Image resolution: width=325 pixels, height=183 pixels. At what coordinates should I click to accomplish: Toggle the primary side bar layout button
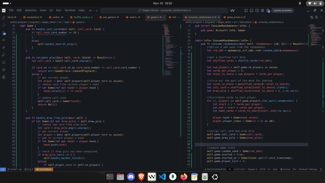[x=246, y=10]
